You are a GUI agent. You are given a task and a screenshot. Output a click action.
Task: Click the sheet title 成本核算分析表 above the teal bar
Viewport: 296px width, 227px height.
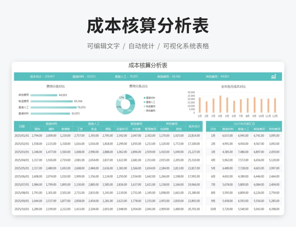coord(148,66)
